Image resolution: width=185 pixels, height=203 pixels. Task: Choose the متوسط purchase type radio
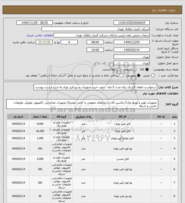139,75
